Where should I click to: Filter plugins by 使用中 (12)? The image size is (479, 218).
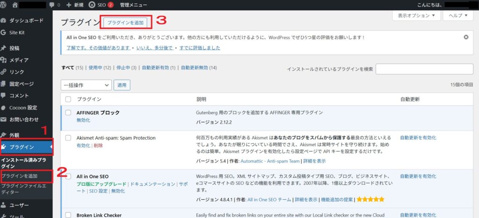coord(100,68)
